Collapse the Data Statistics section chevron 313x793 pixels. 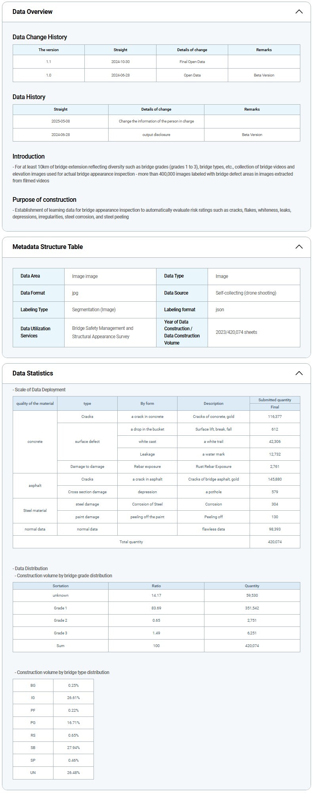pos(299,373)
